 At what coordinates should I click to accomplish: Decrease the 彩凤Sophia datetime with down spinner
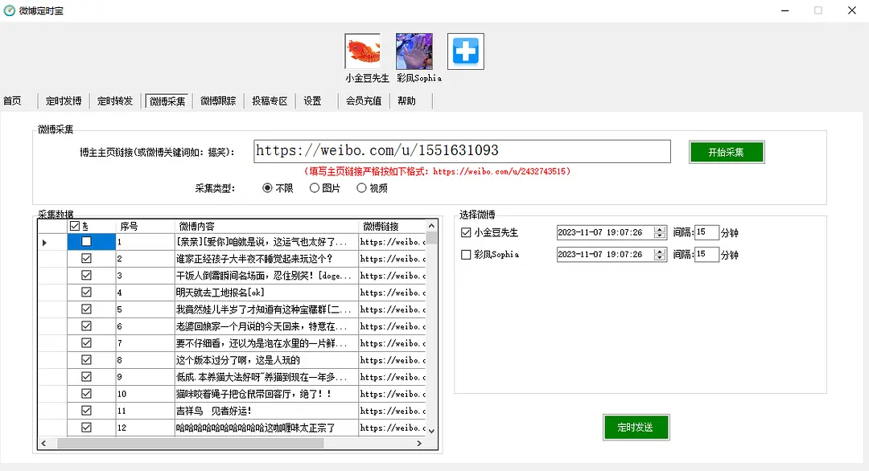660,258
